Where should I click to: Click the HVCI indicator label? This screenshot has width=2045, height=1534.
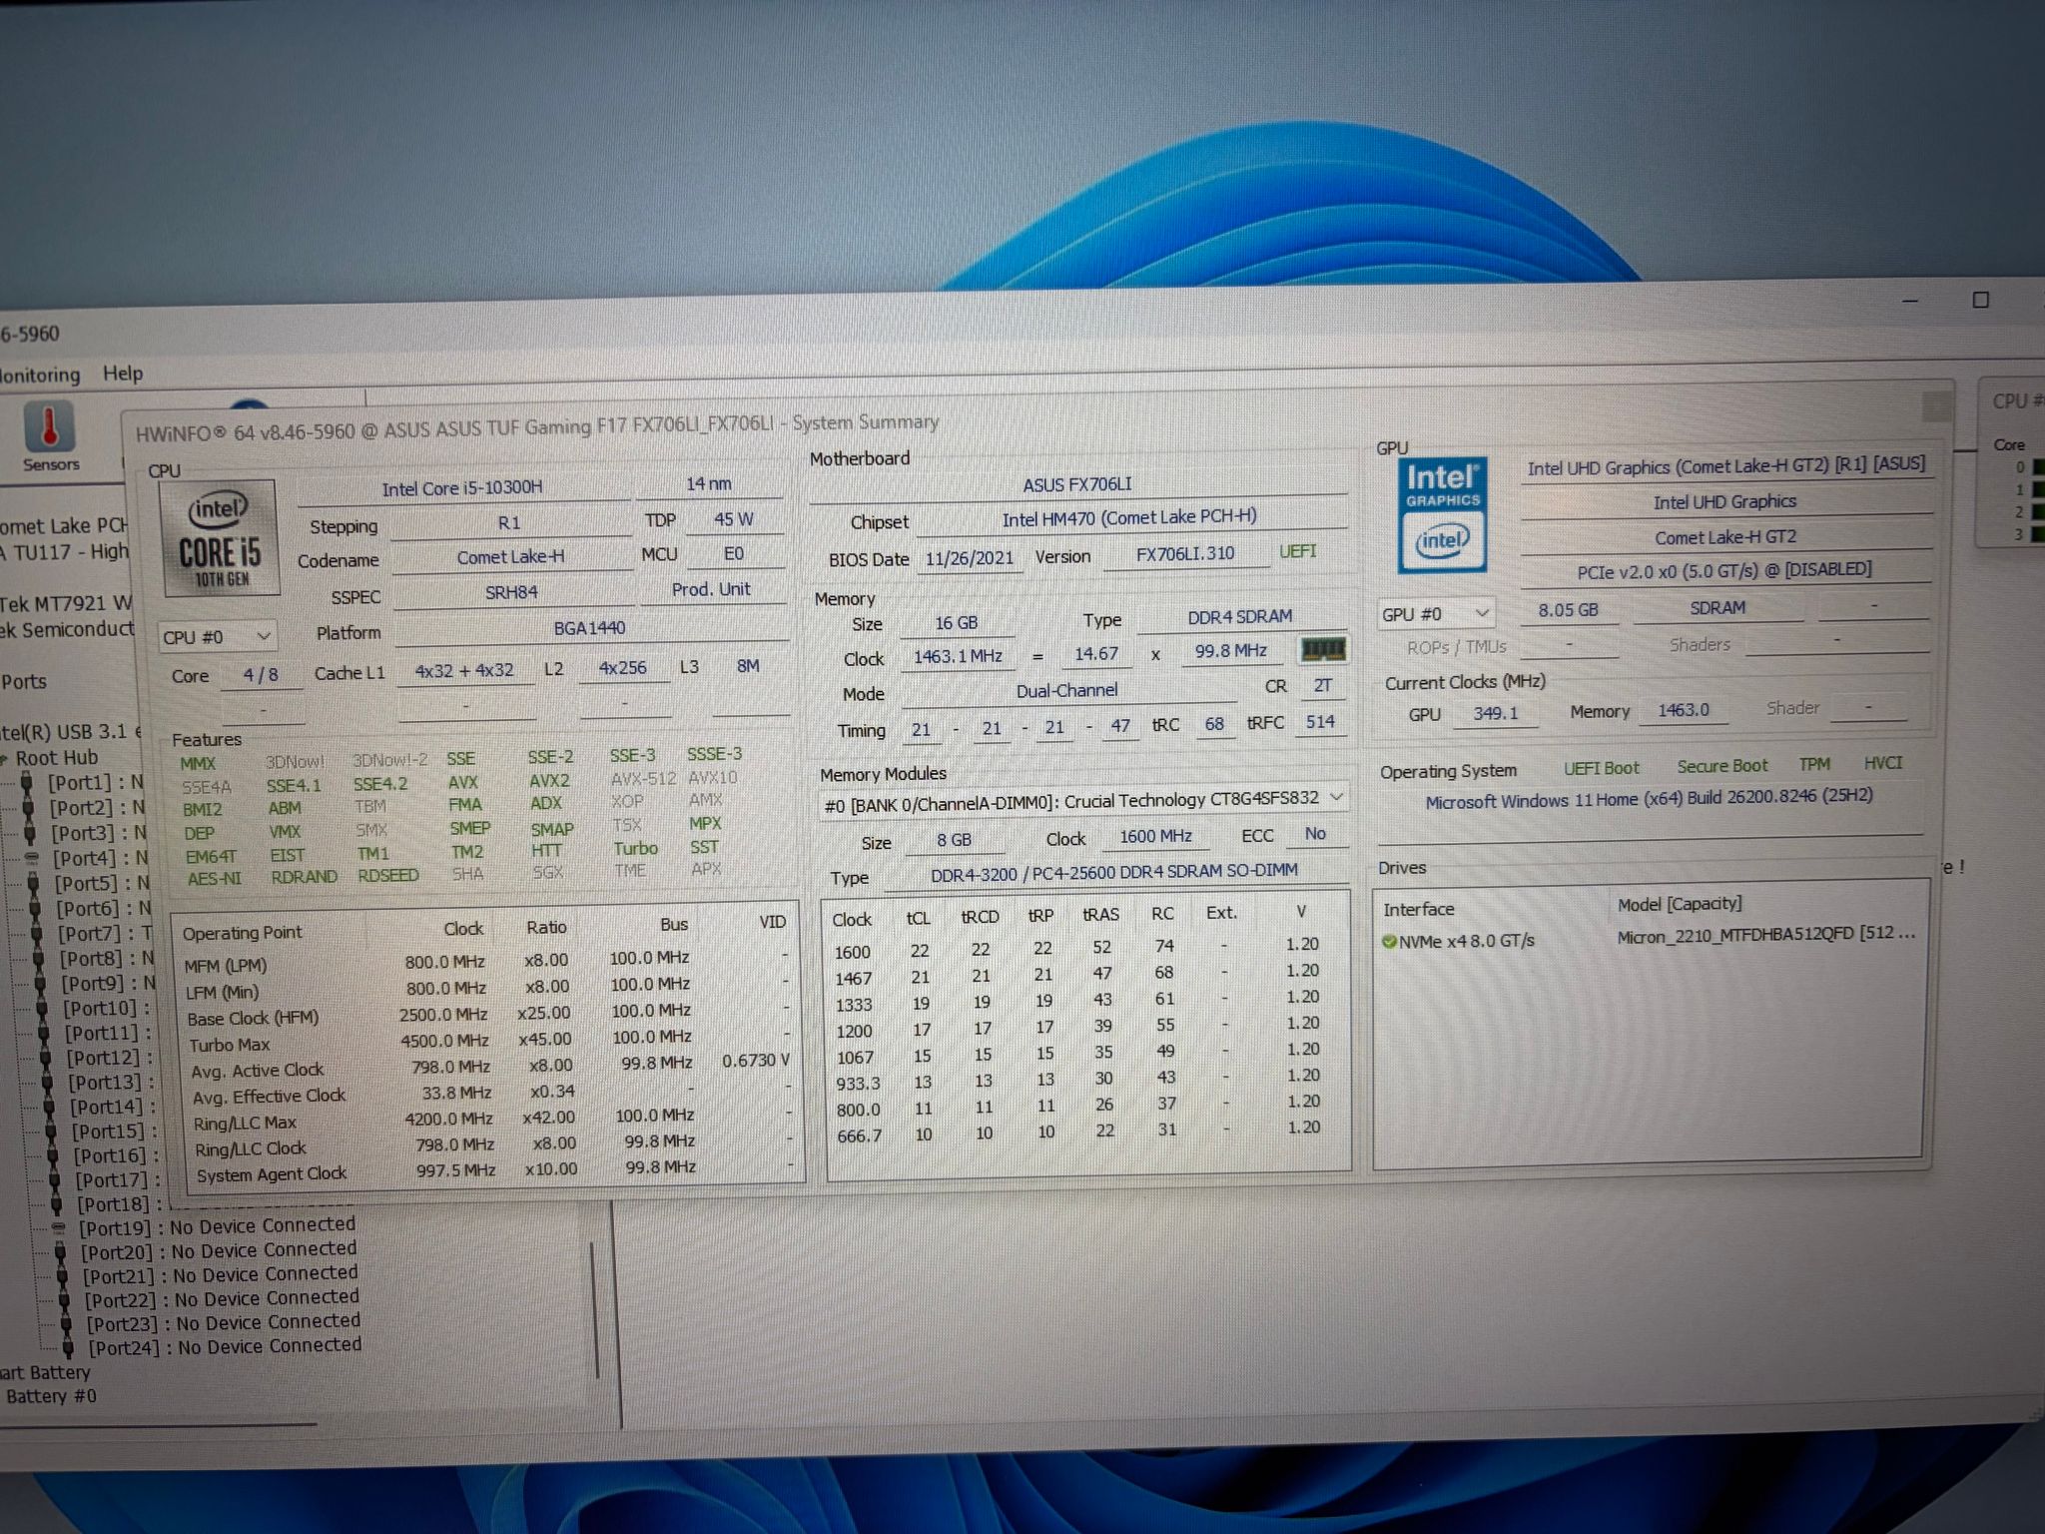(x=1882, y=763)
